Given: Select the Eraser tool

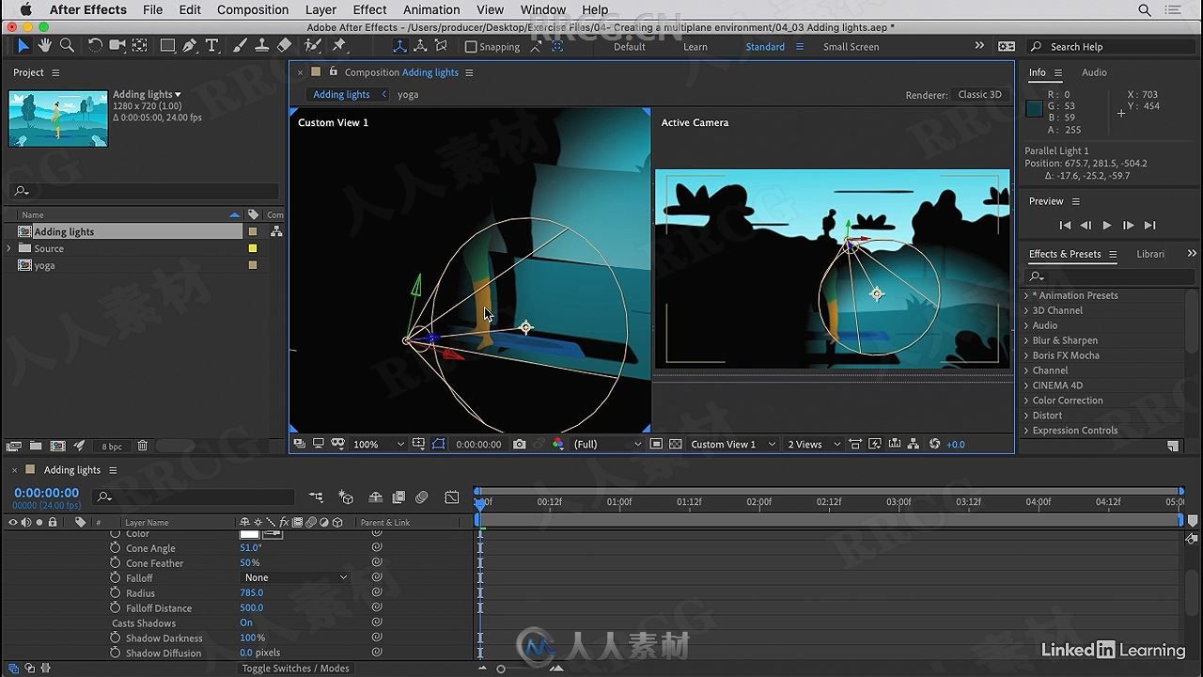Looking at the screenshot, I should coord(285,45).
